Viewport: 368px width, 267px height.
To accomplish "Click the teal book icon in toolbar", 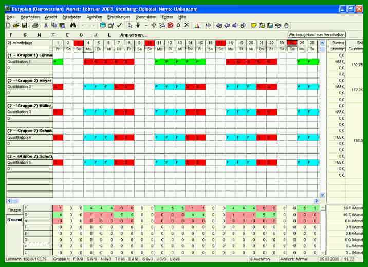I will pyautogui.click(x=270, y=25).
